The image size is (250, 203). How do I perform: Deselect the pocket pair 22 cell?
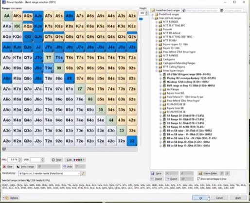pos(132,141)
